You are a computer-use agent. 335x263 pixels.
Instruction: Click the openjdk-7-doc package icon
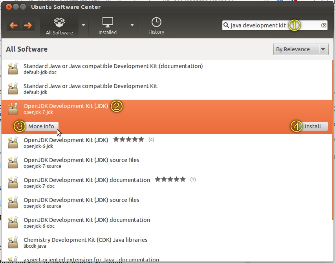(x=13, y=183)
